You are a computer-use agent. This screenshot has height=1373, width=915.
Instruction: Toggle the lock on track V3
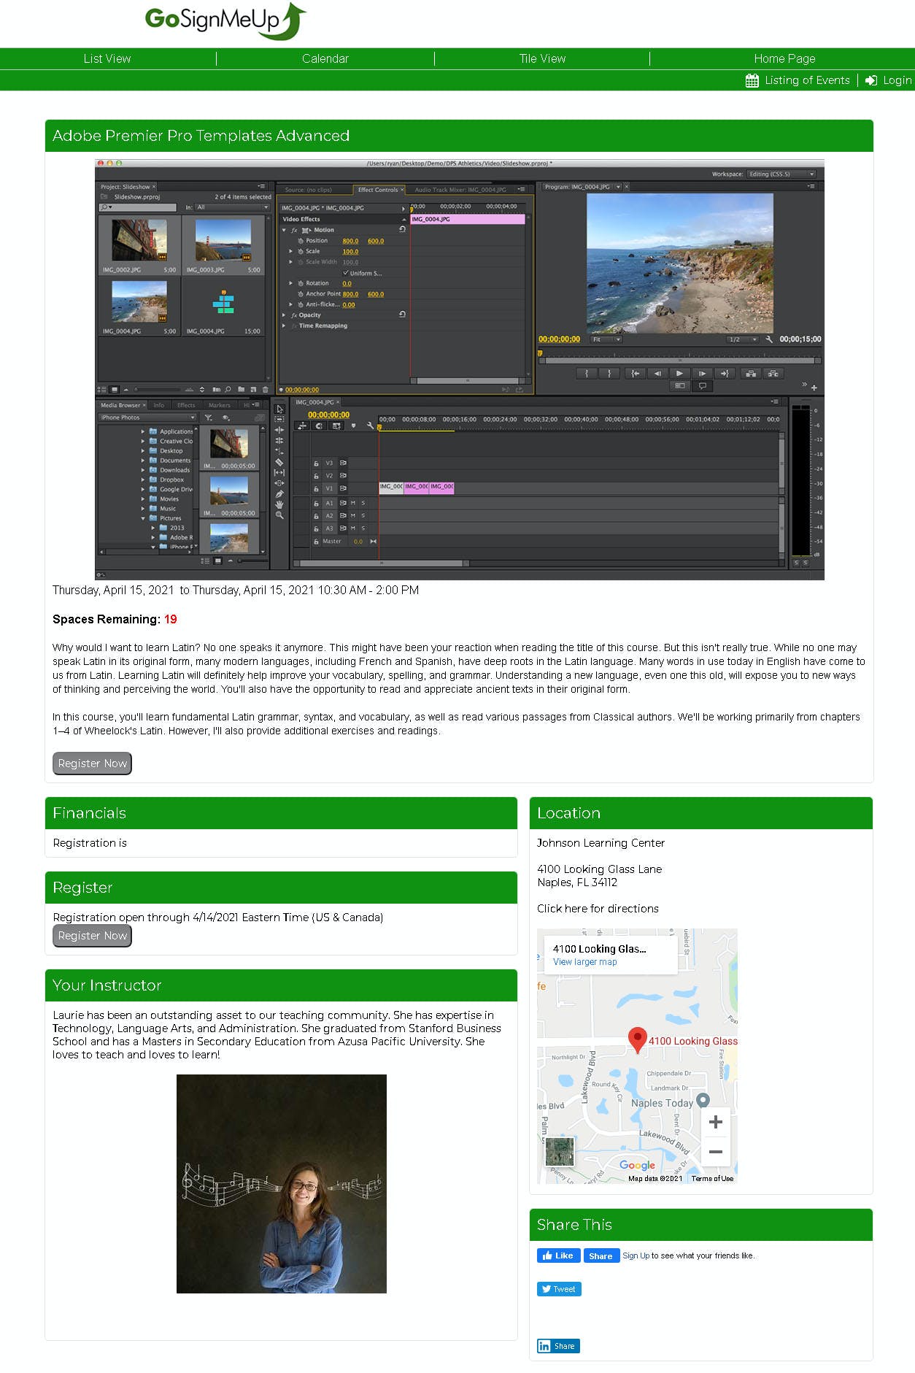[316, 463]
